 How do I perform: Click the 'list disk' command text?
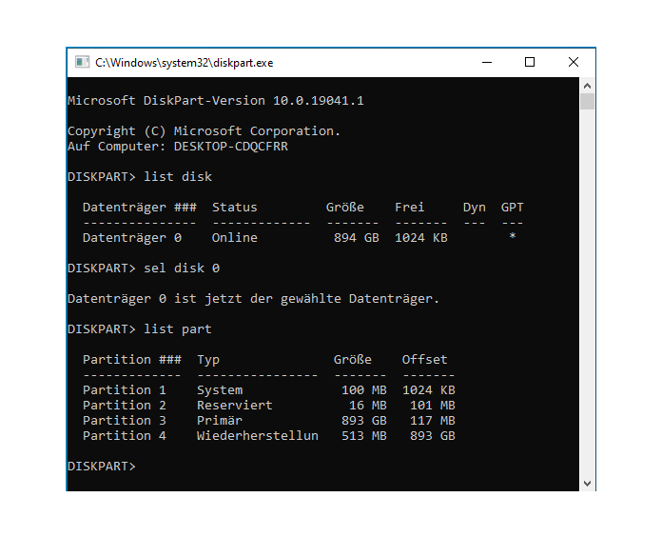click(178, 176)
